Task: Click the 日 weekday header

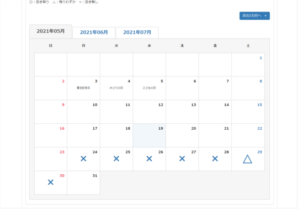Action: coord(51,46)
